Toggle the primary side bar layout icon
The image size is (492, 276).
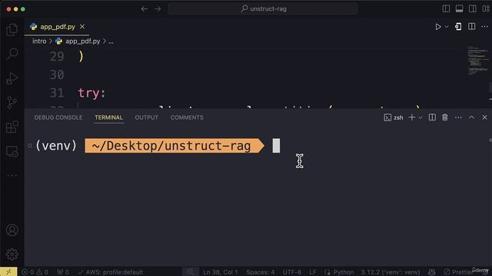tap(446, 8)
